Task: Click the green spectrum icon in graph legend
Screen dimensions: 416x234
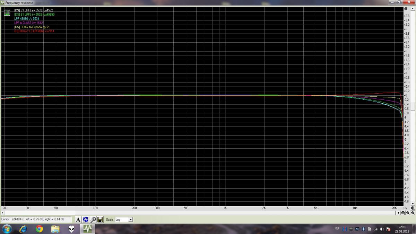Action: pos(7,13)
